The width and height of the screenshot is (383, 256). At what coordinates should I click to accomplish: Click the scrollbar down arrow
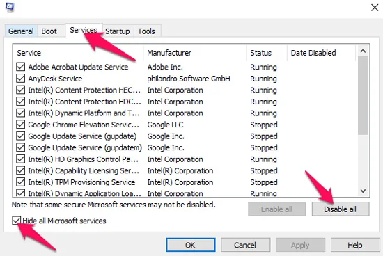tap(363, 191)
